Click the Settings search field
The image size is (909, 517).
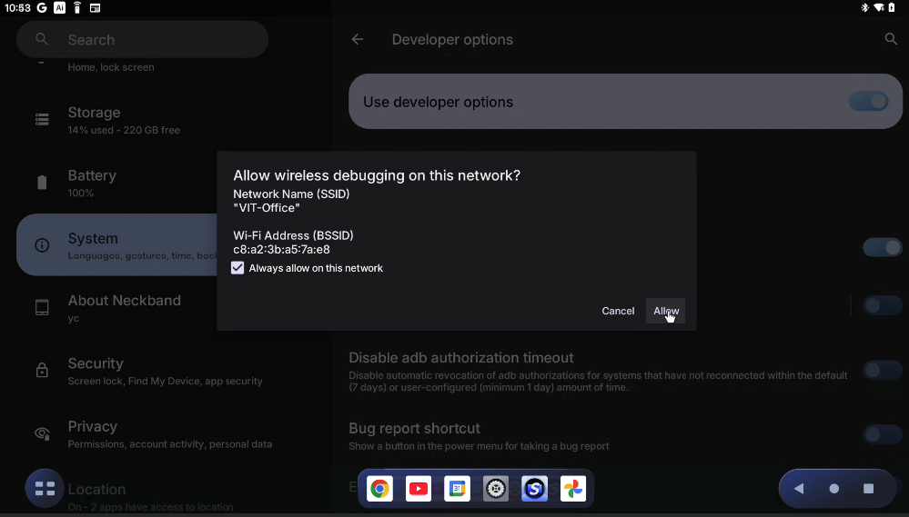click(x=142, y=40)
